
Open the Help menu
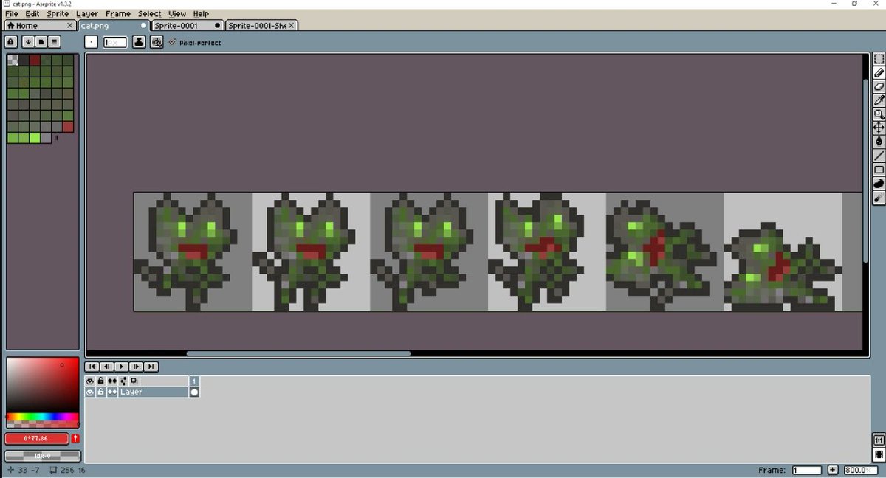[201, 14]
